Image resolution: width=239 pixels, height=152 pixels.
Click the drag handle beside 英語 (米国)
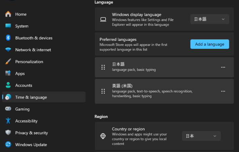[103, 91]
